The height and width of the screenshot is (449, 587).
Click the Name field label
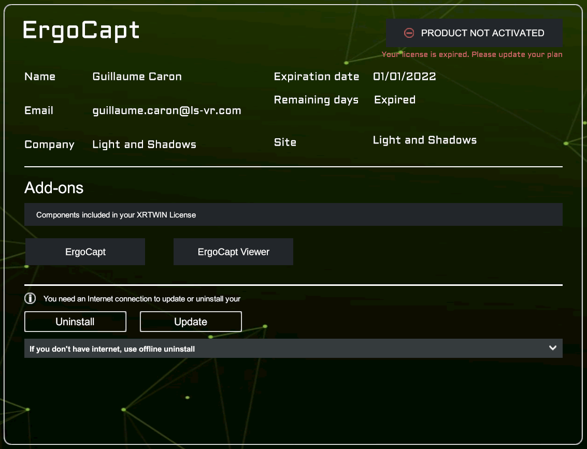click(x=40, y=77)
